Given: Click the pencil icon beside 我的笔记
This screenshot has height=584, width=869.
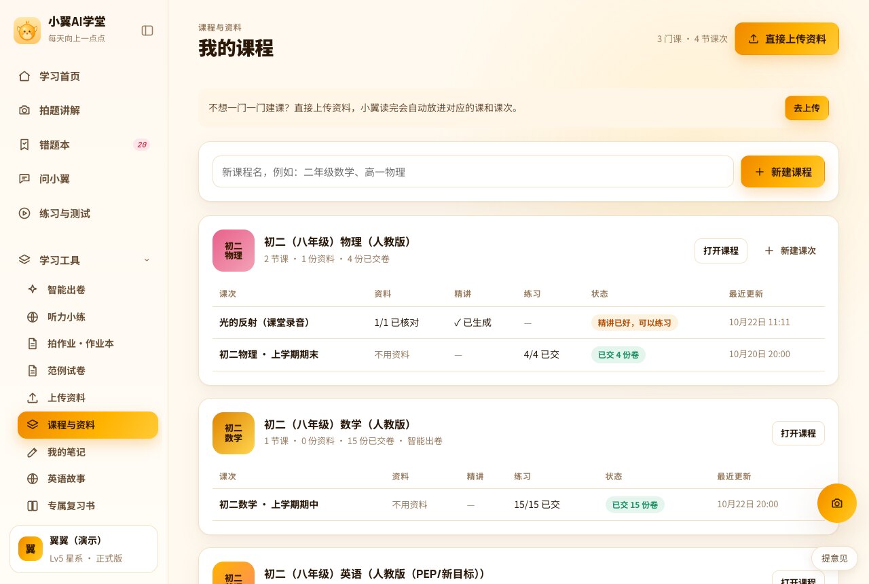Looking at the screenshot, I should (33, 452).
